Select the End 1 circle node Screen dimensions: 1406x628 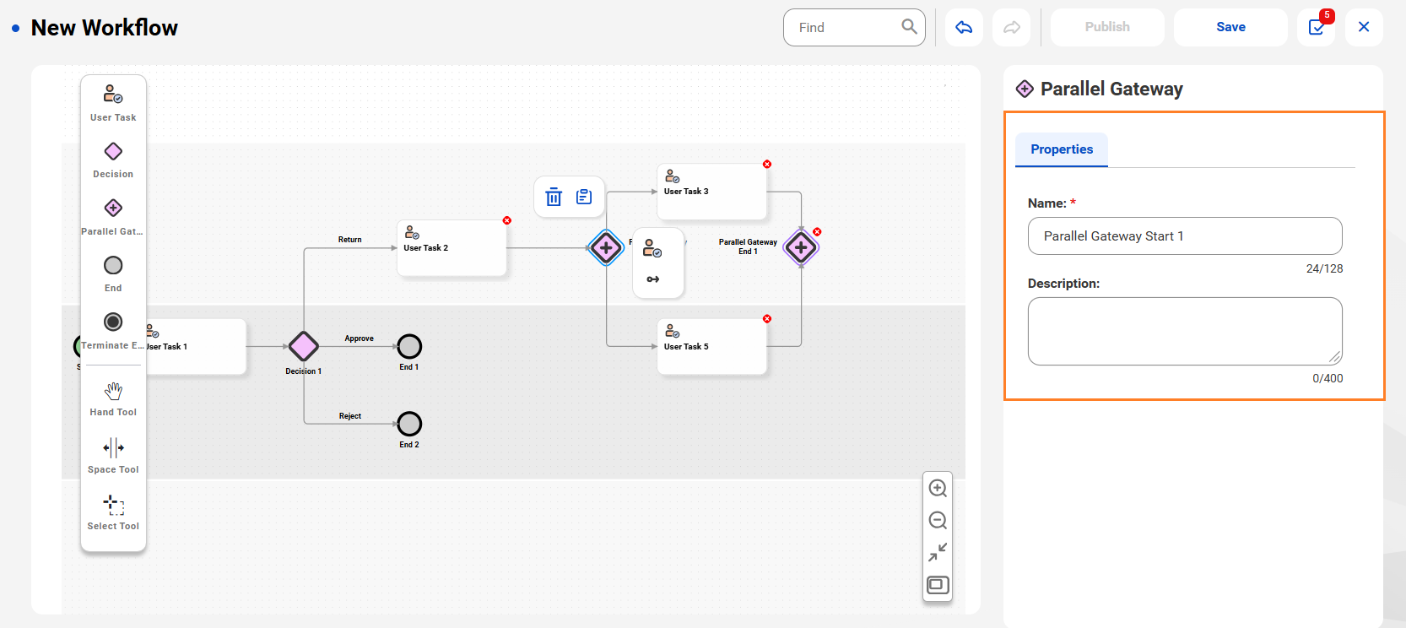409,346
